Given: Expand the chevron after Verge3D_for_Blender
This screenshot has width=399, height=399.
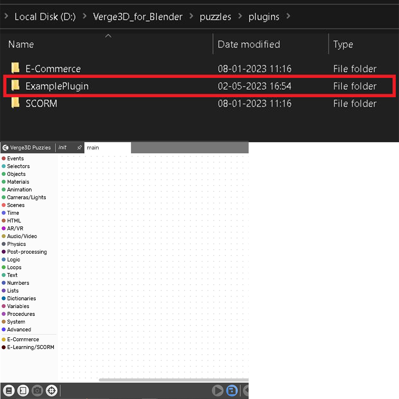Looking at the screenshot, I should click(x=191, y=16).
